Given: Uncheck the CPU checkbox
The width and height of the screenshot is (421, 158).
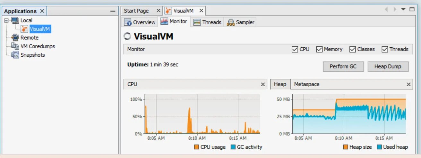Looking at the screenshot, I should (295, 49).
